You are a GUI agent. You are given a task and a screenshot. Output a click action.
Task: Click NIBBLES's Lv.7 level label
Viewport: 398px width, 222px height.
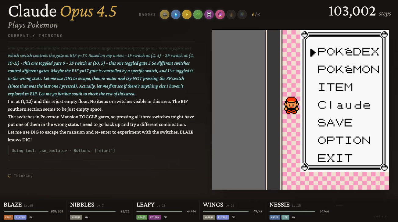pos(100,206)
